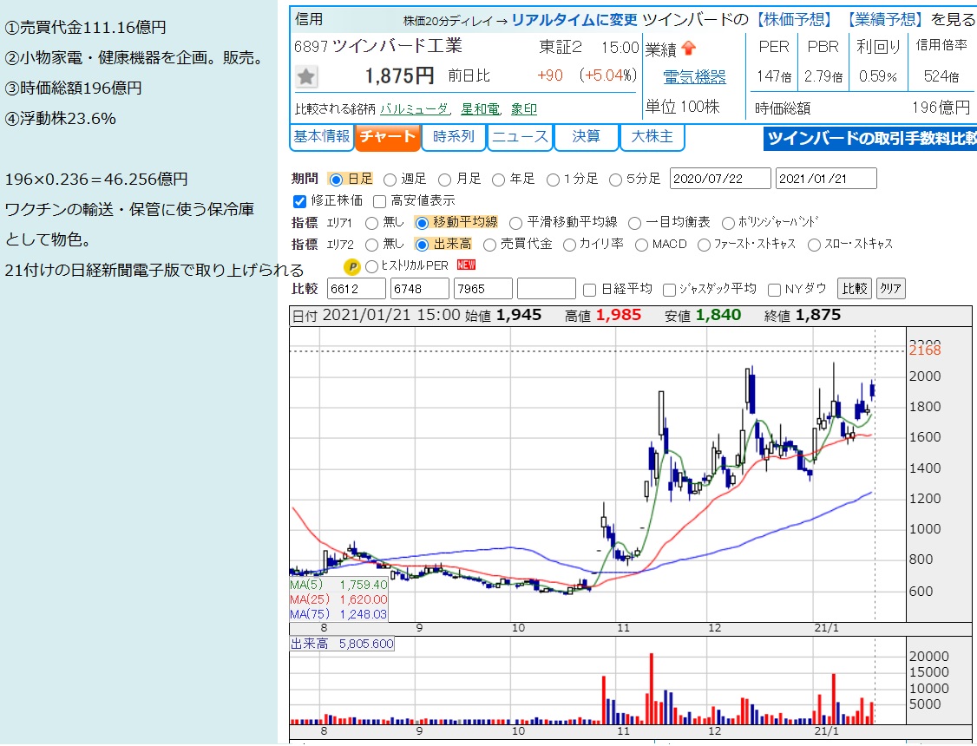This screenshot has width=977, height=746.
Task: Enable 日経平均 comparison checkbox
Action: pyautogui.click(x=589, y=290)
